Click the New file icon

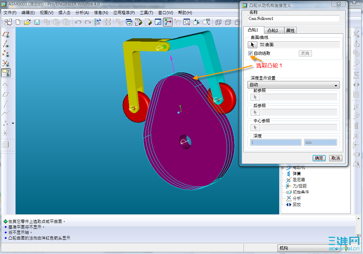coord(18,22)
